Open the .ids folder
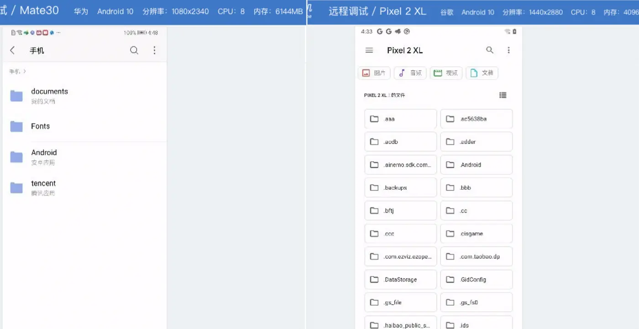Viewport: 639px width, 329px height. point(477,323)
